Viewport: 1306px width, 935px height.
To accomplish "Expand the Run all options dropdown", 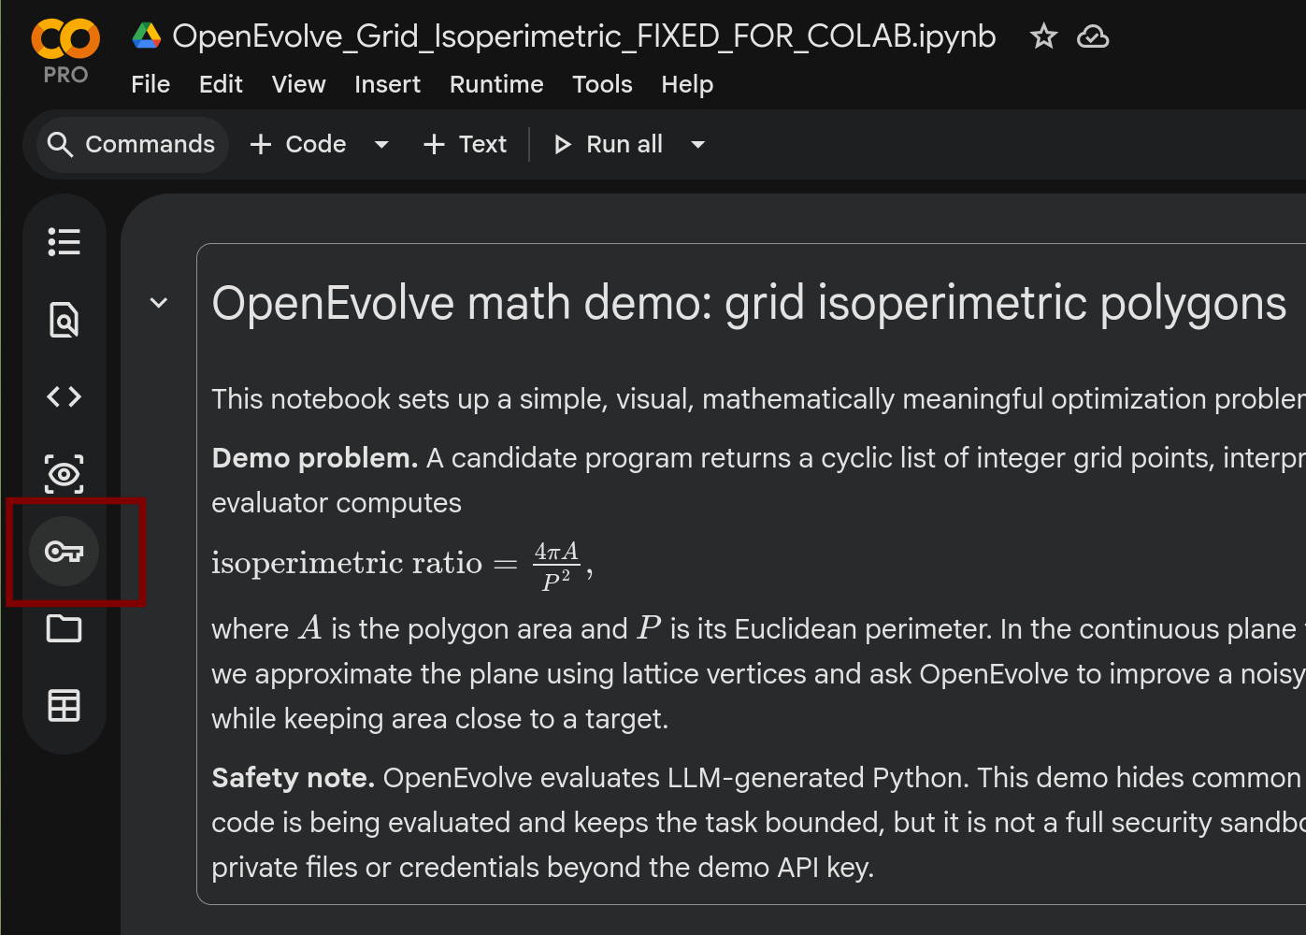I will pyautogui.click(x=697, y=144).
